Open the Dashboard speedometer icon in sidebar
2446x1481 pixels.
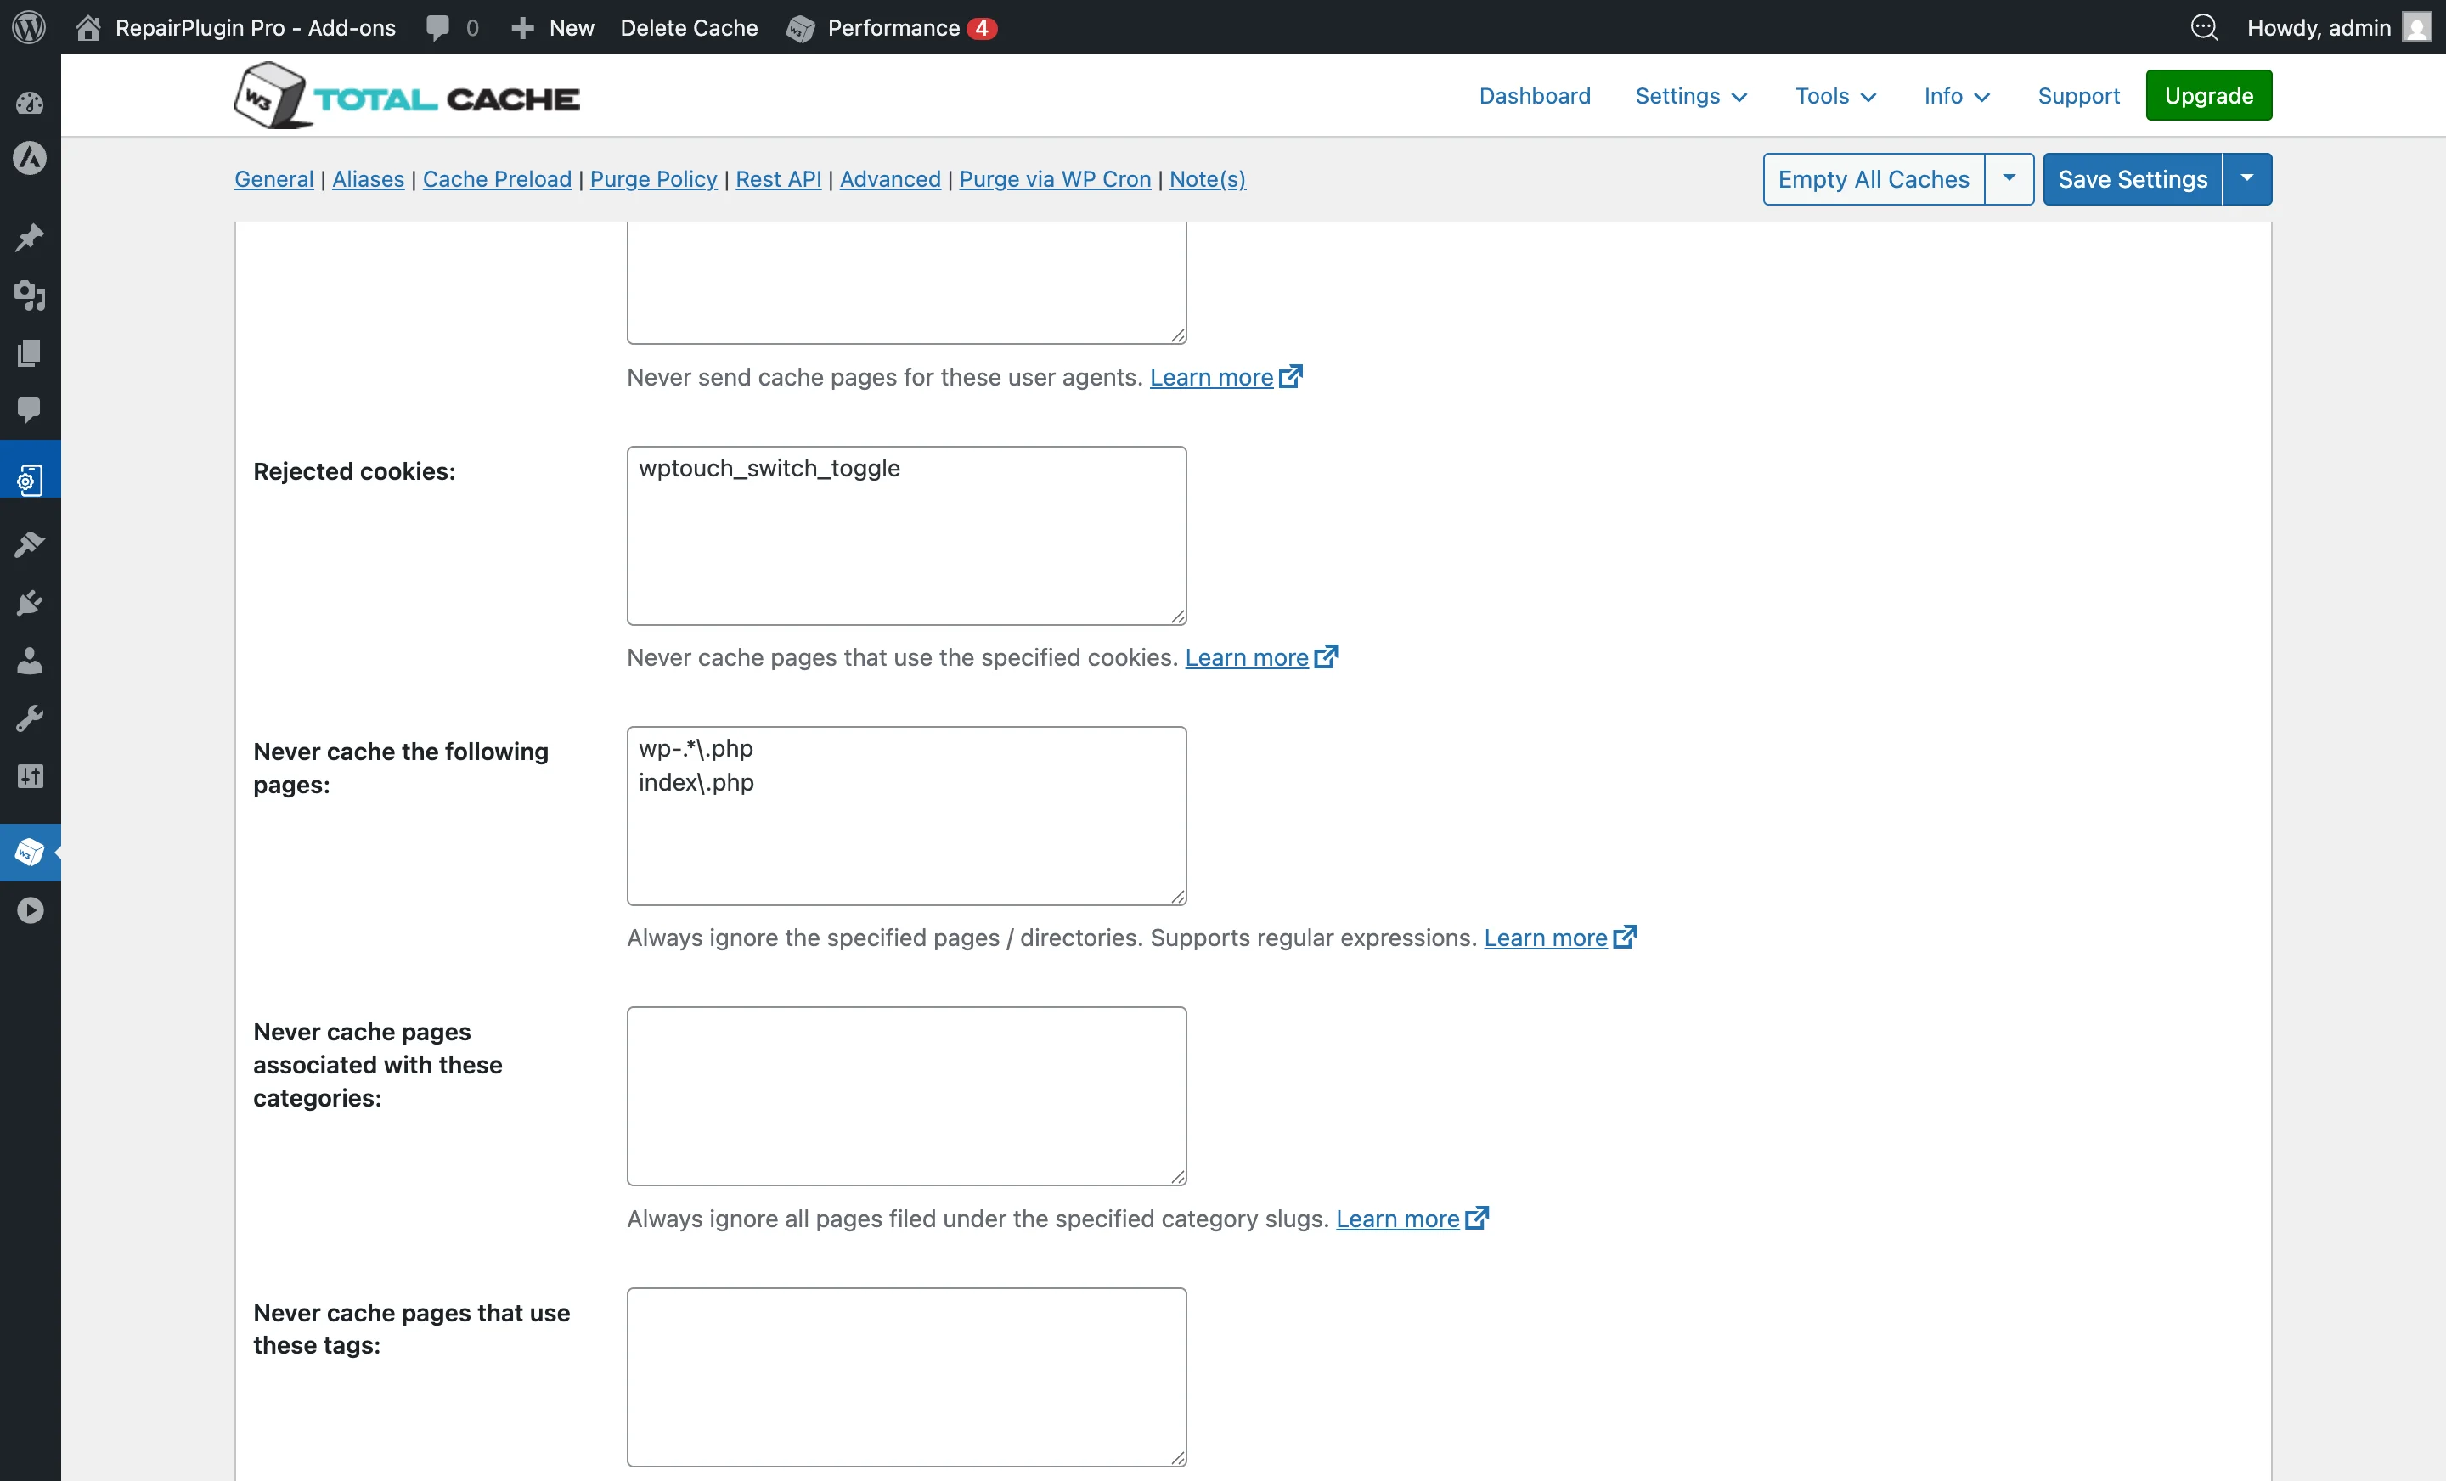[30, 104]
